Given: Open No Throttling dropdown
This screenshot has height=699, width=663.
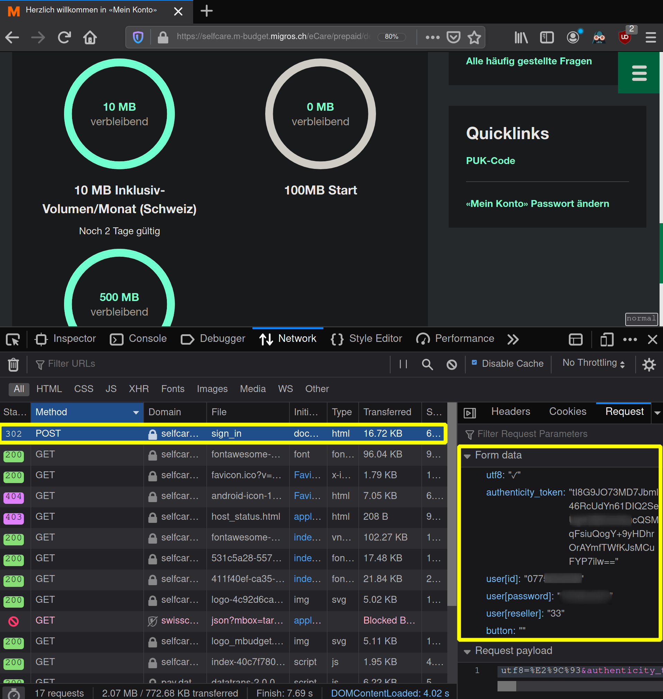Looking at the screenshot, I should pos(594,363).
